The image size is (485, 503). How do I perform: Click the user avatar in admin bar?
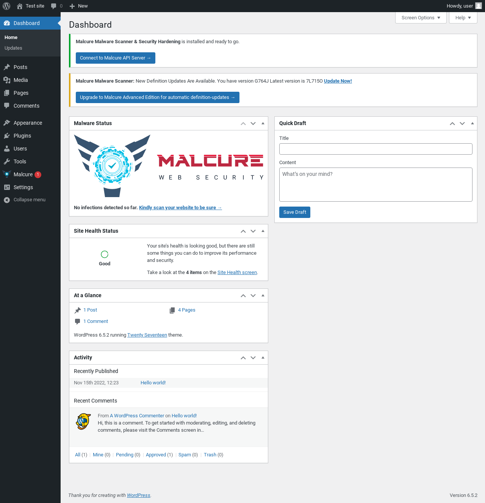point(479,6)
